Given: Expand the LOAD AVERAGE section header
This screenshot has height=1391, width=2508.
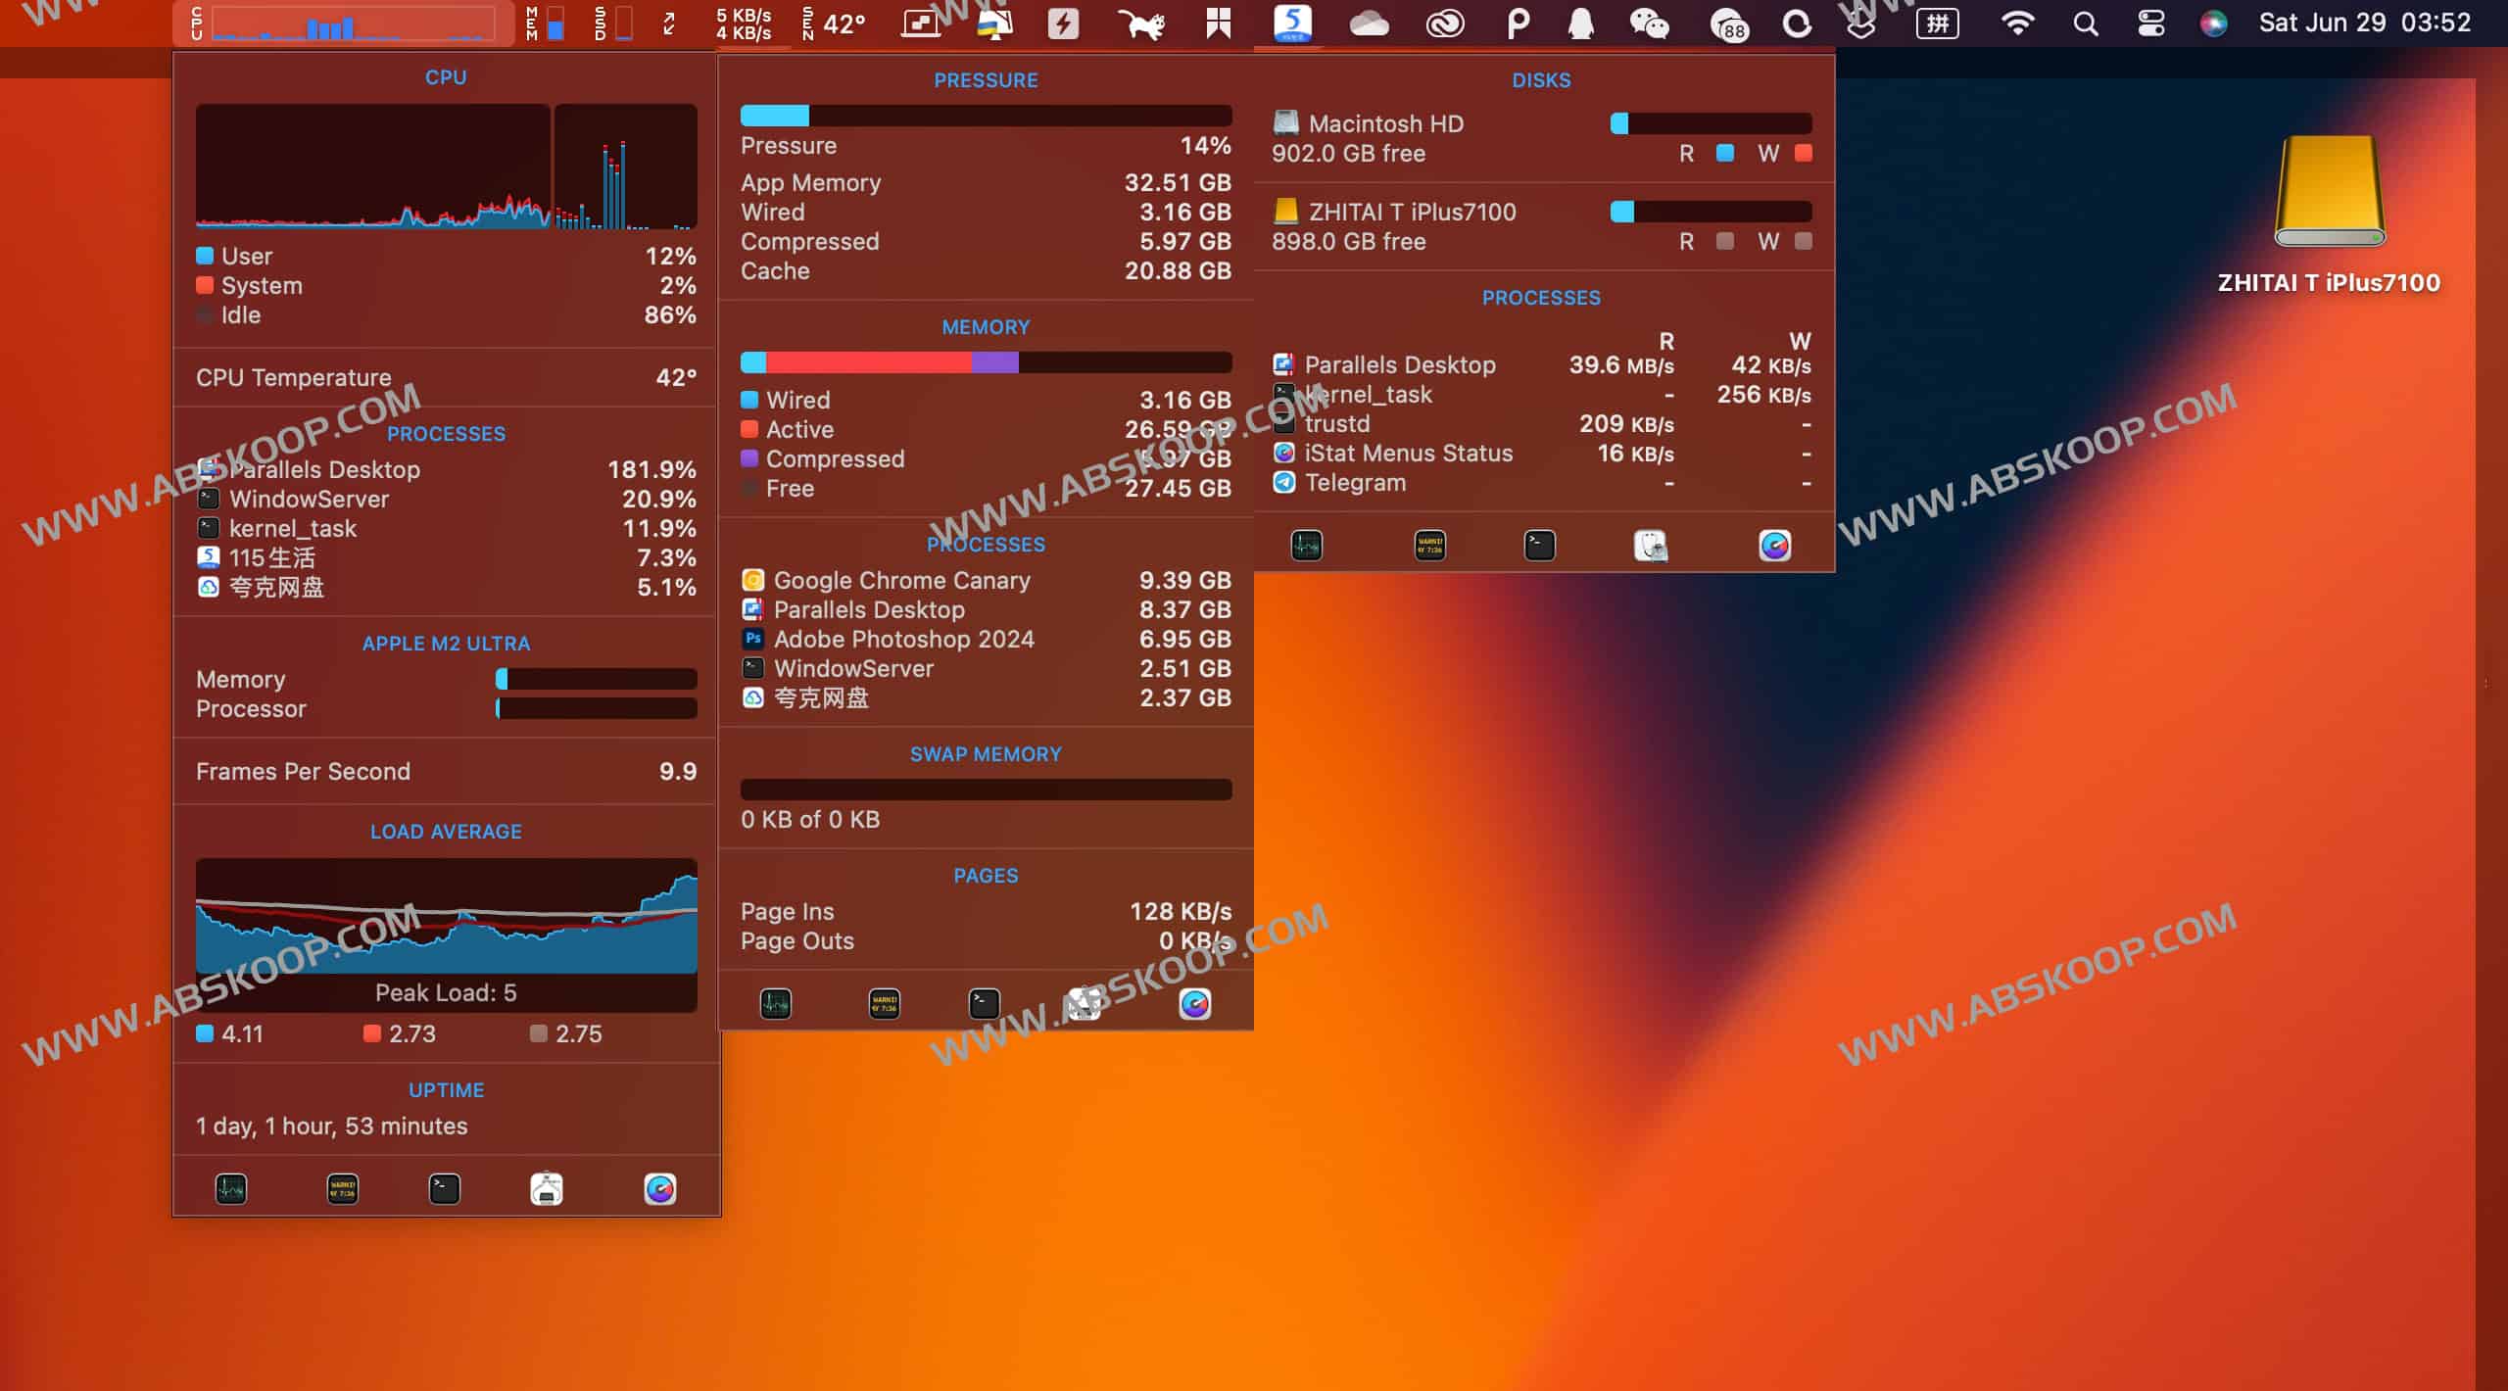Looking at the screenshot, I should click(x=446, y=831).
